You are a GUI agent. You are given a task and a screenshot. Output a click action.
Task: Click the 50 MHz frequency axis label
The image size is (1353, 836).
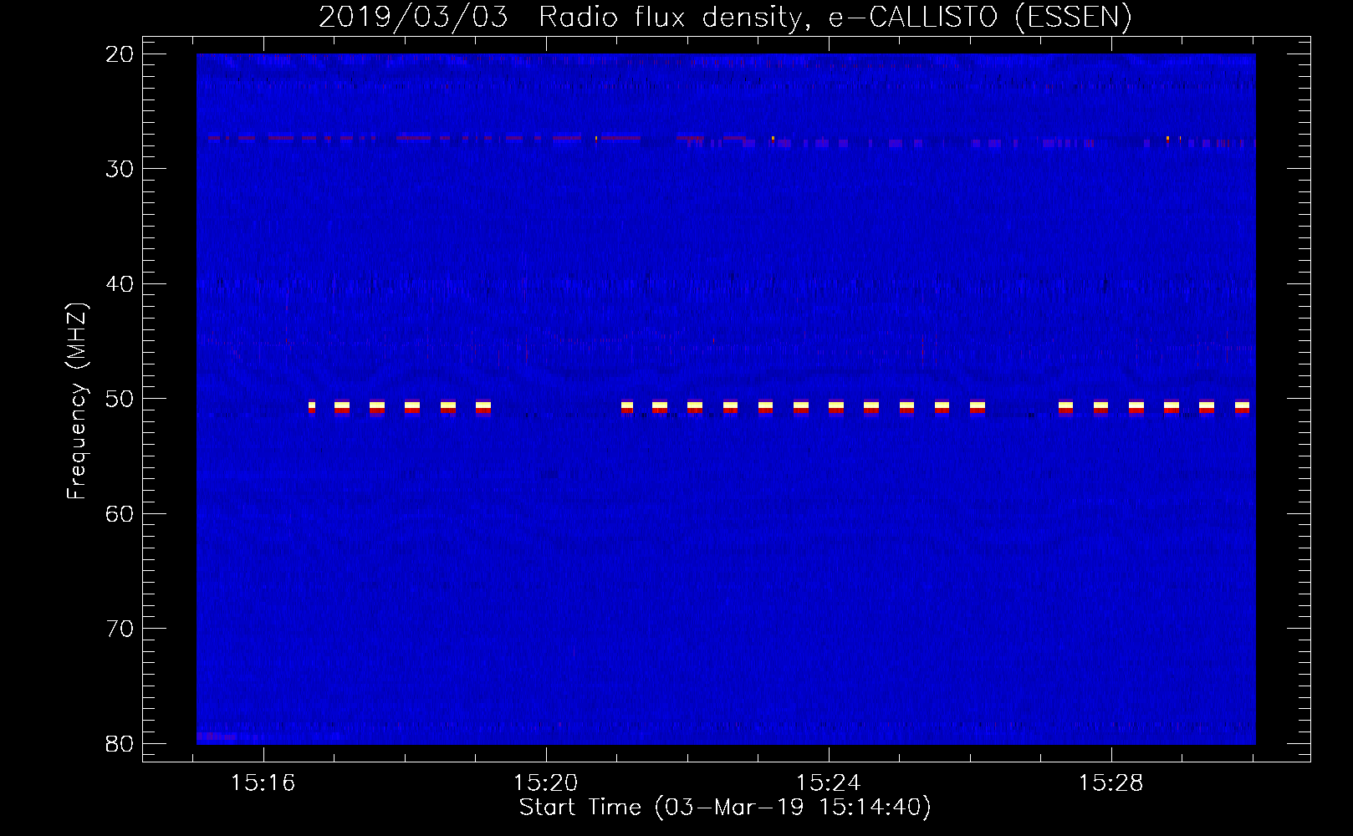120,399
